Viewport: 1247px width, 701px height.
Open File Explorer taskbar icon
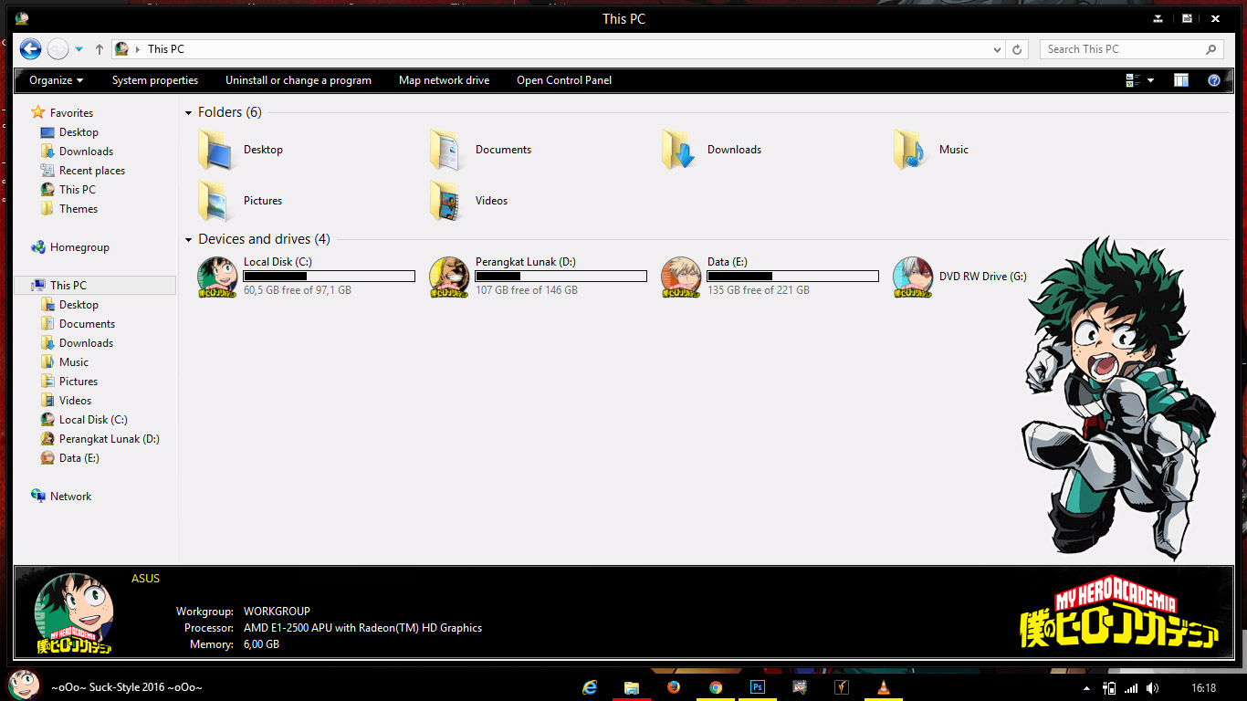tap(632, 687)
